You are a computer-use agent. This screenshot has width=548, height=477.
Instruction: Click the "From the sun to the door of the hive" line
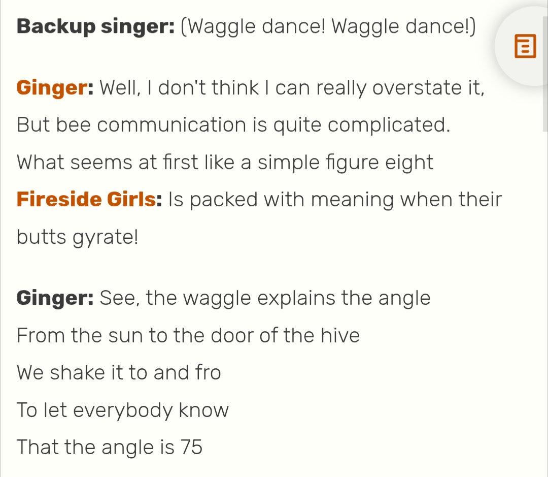pyautogui.click(x=188, y=335)
